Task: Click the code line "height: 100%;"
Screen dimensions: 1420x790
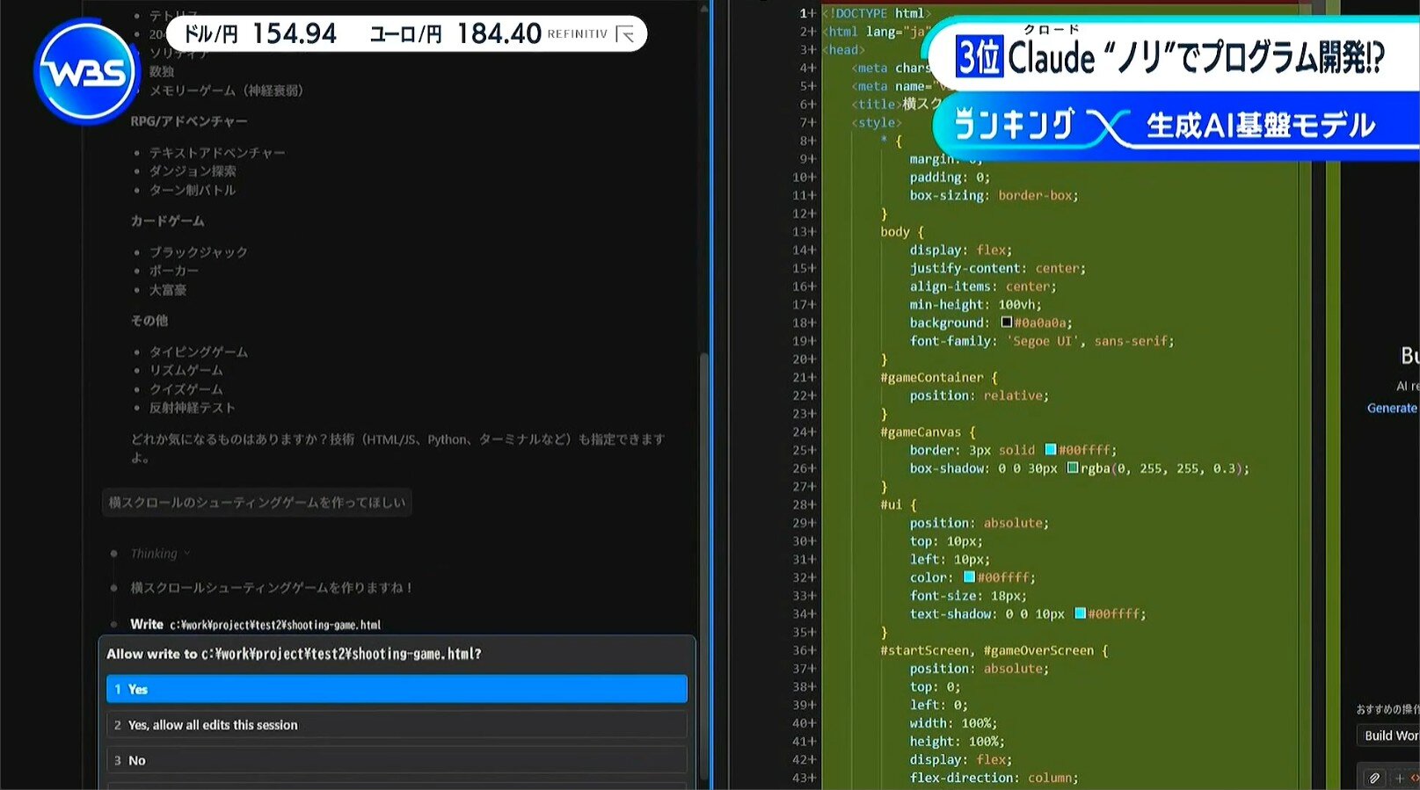Action: (958, 742)
